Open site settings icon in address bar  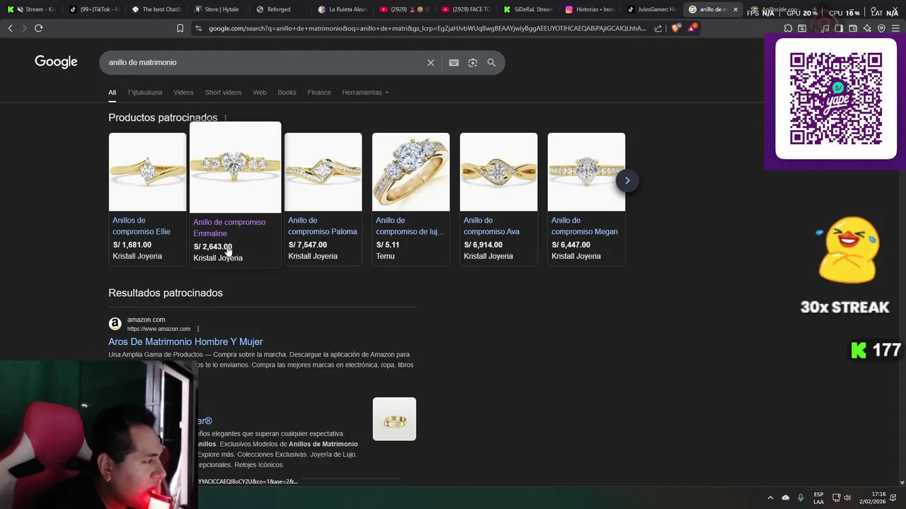click(198, 28)
